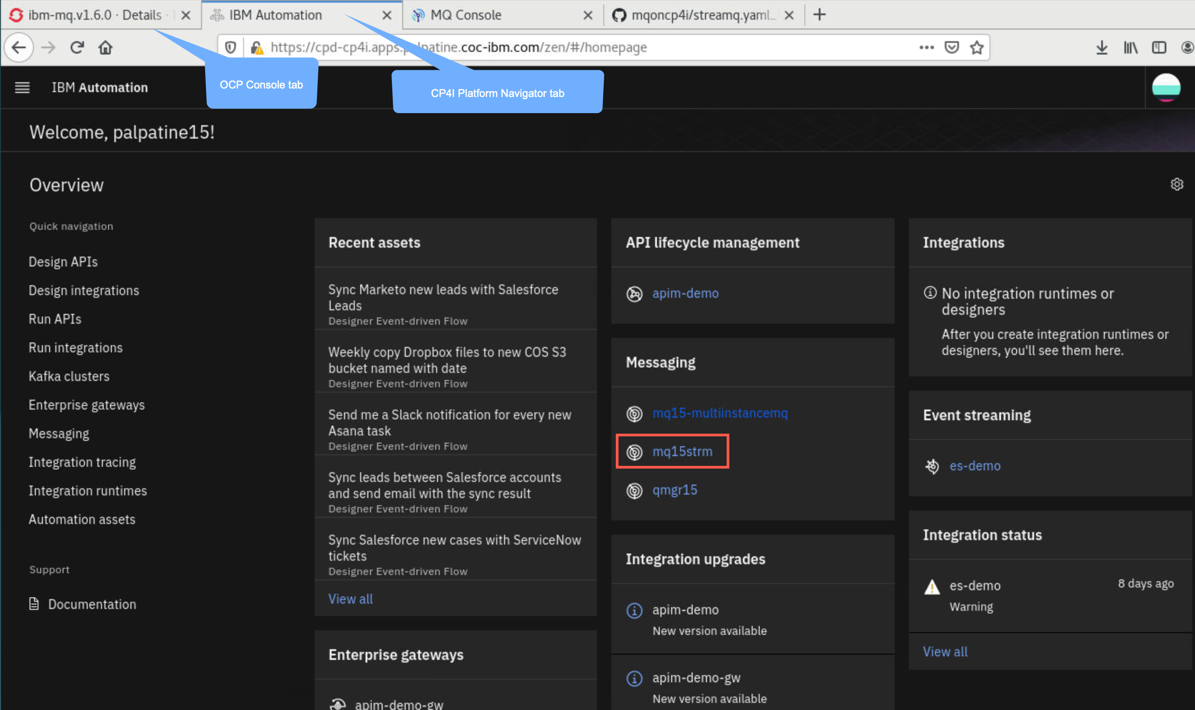This screenshot has width=1195, height=710.
Task: Click the apim-demo API management icon
Action: [634, 294]
